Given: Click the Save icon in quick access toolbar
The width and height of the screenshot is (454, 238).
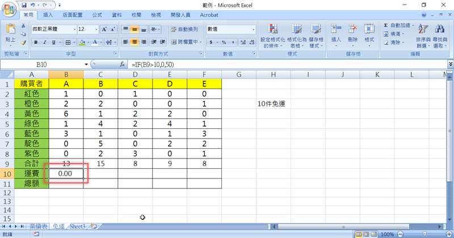Looking at the screenshot, I should pos(24,5).
